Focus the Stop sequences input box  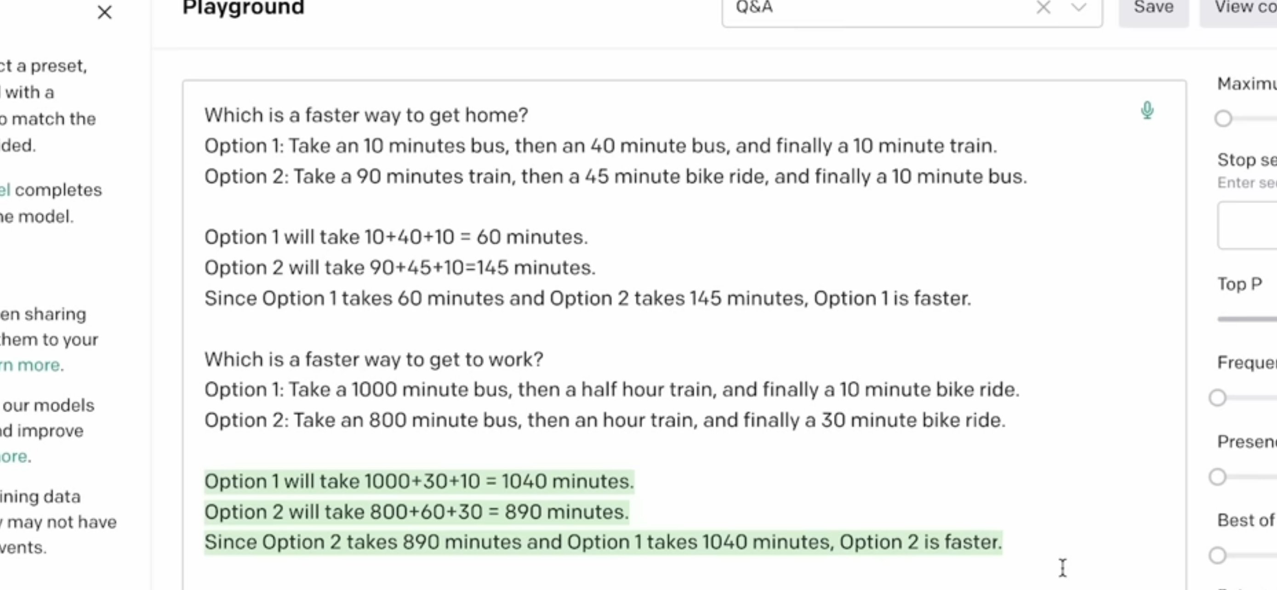[x=1247, y=226]
